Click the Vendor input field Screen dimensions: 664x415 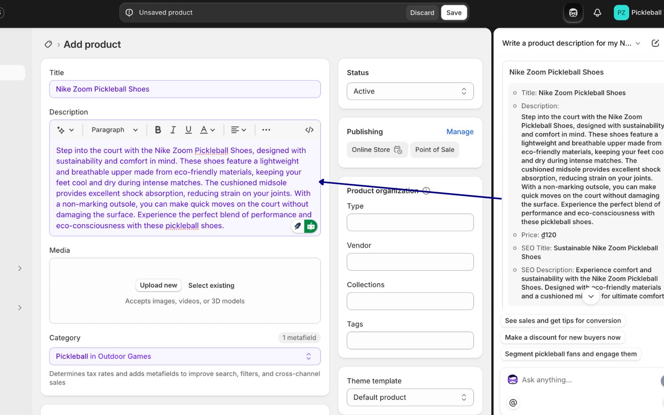coord(410,262)
